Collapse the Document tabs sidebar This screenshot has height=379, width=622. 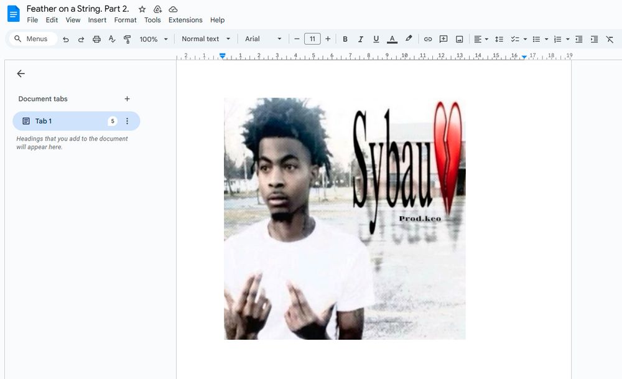pos(21,73)
